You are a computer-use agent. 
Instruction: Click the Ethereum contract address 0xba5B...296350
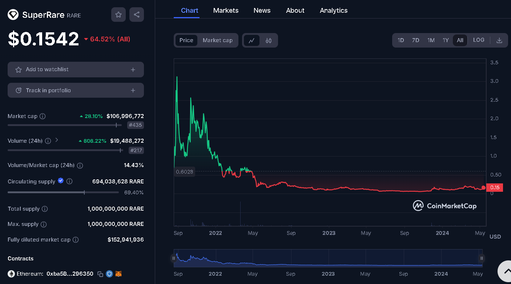(70, 274)
